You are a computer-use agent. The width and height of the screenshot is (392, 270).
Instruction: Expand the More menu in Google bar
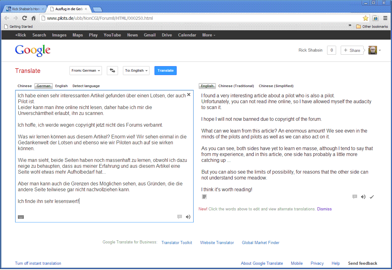[x=209, y=35]
